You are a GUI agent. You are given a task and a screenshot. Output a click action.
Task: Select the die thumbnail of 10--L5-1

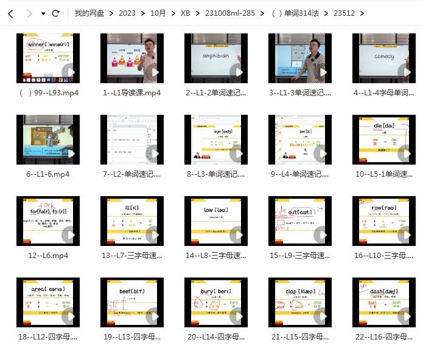(x=384, y=140)
